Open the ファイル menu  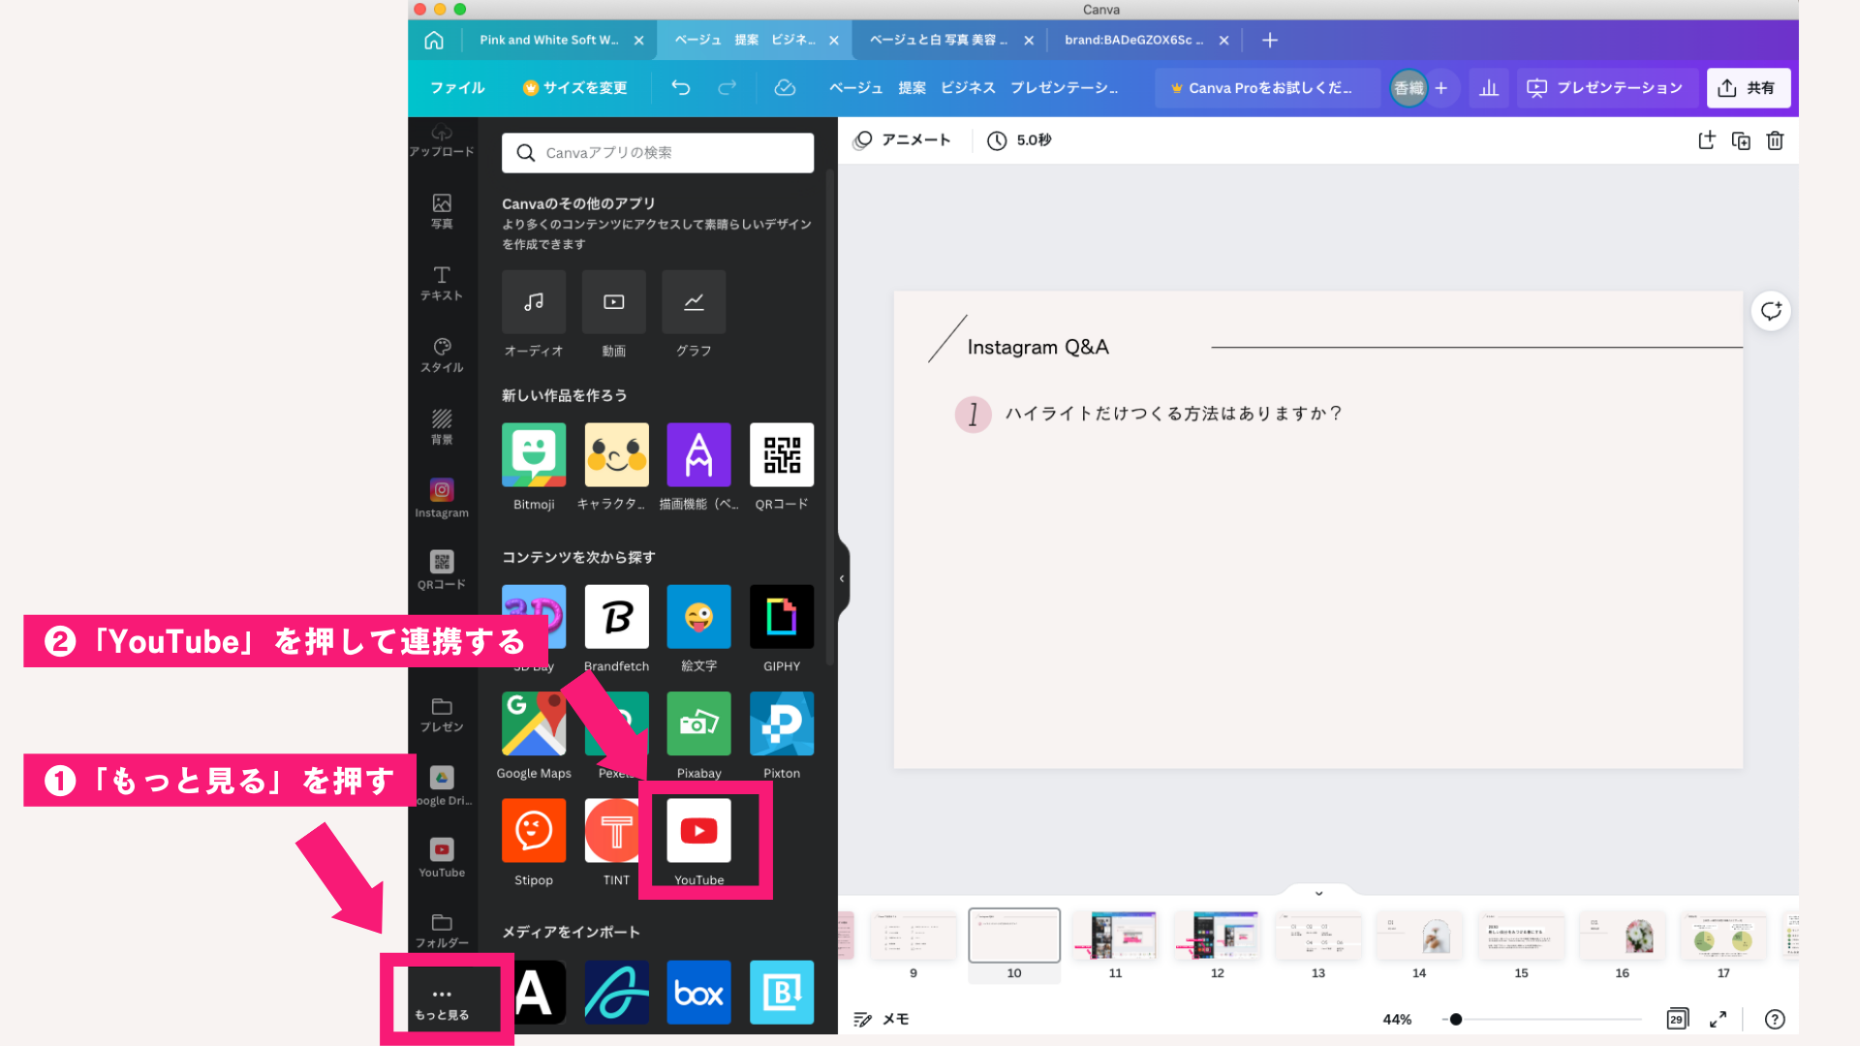[x=459, y=88]
